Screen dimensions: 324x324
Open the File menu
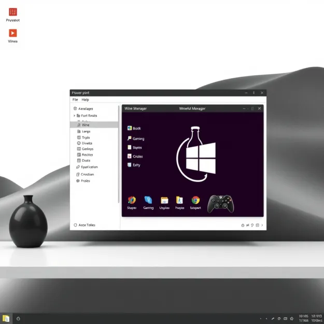[75, 100]
